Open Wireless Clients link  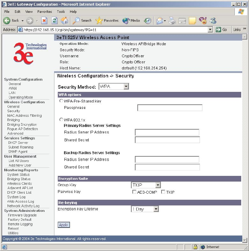[x=20, y=183]
